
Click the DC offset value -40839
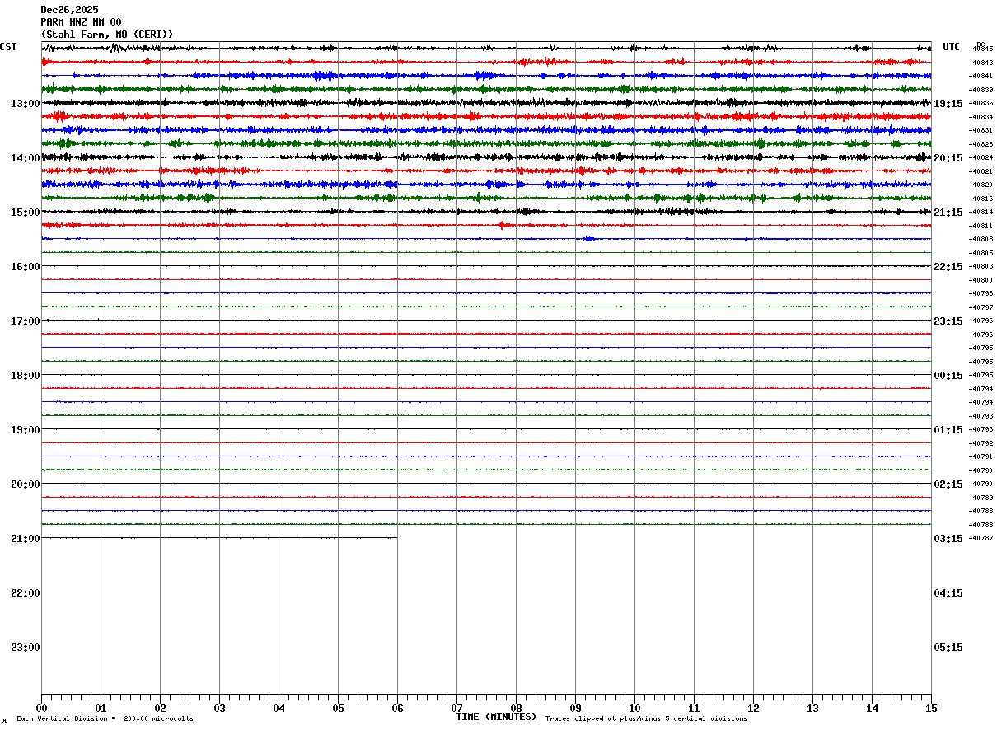(981, 90)
